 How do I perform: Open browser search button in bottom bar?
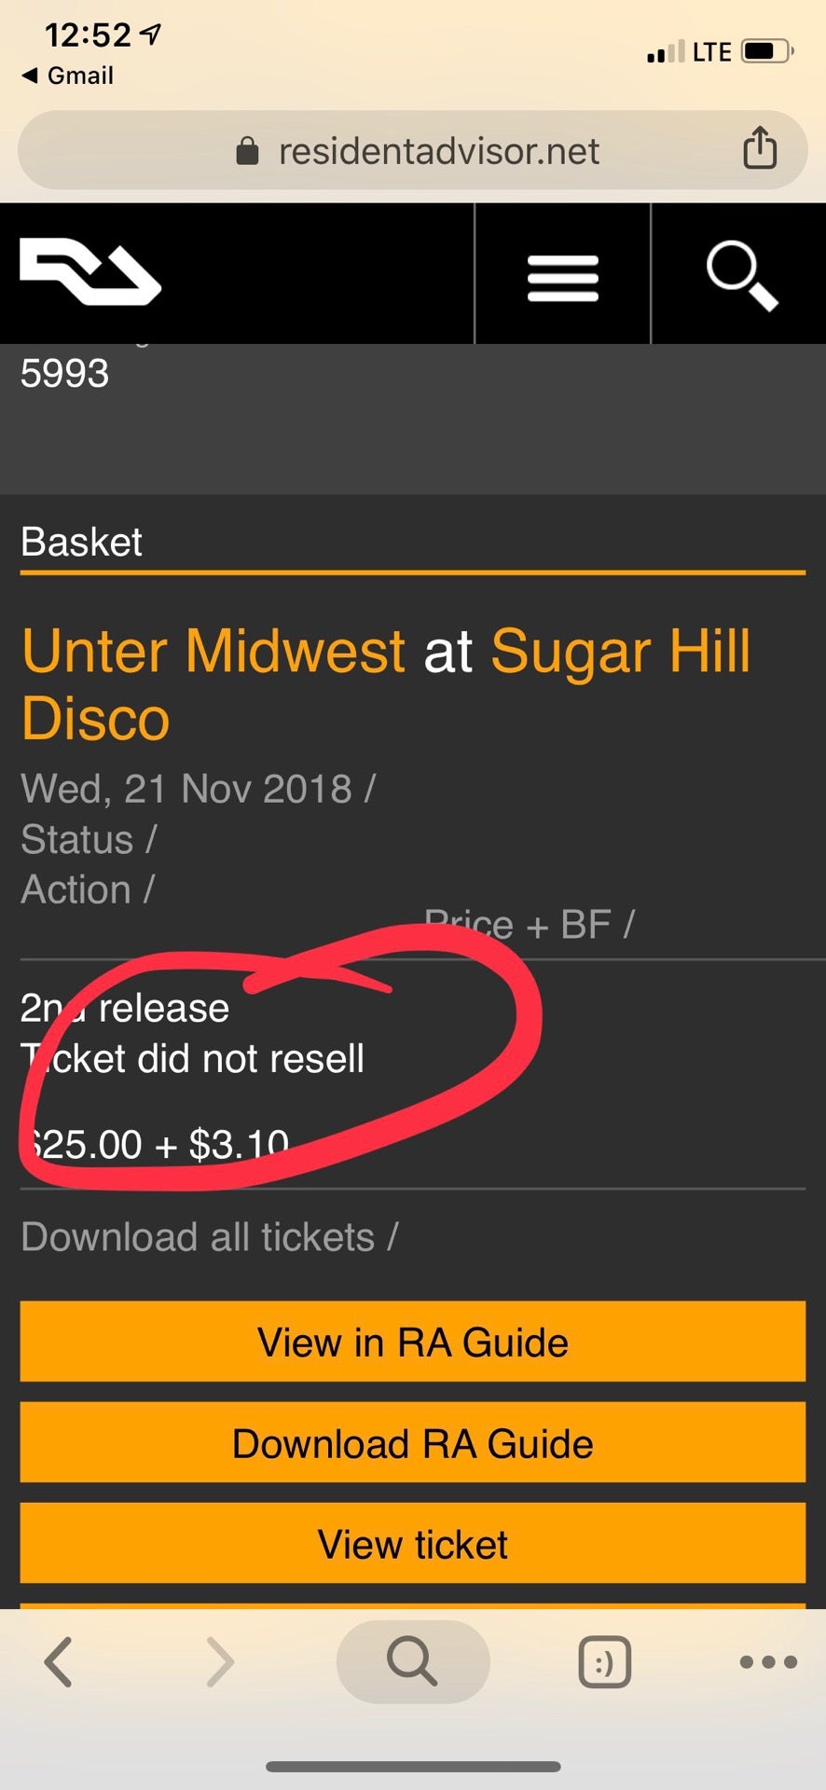coord(413,1661)
